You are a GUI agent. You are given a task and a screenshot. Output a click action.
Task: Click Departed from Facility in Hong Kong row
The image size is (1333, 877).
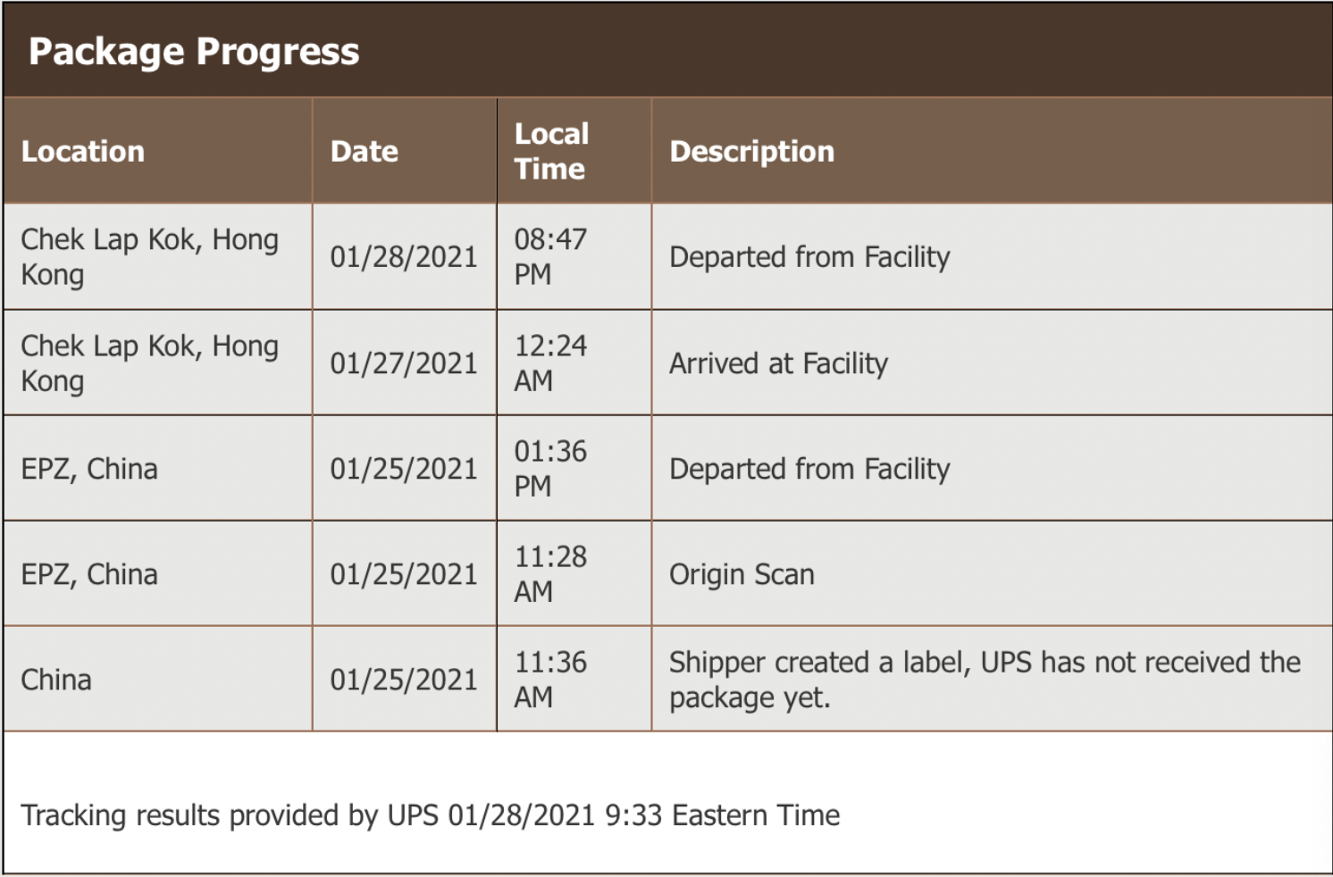point(809,257)
